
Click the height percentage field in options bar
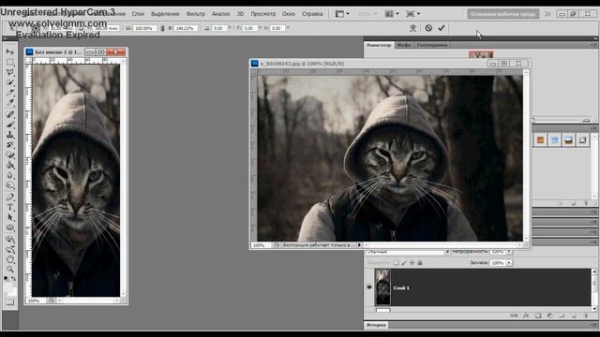click(186, 28)
